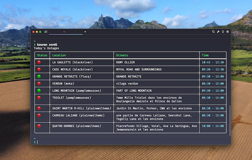Click the sparkle AI icon in title bar
The image size is (252, 160).
pyautogui.click(x=218, y=32)
